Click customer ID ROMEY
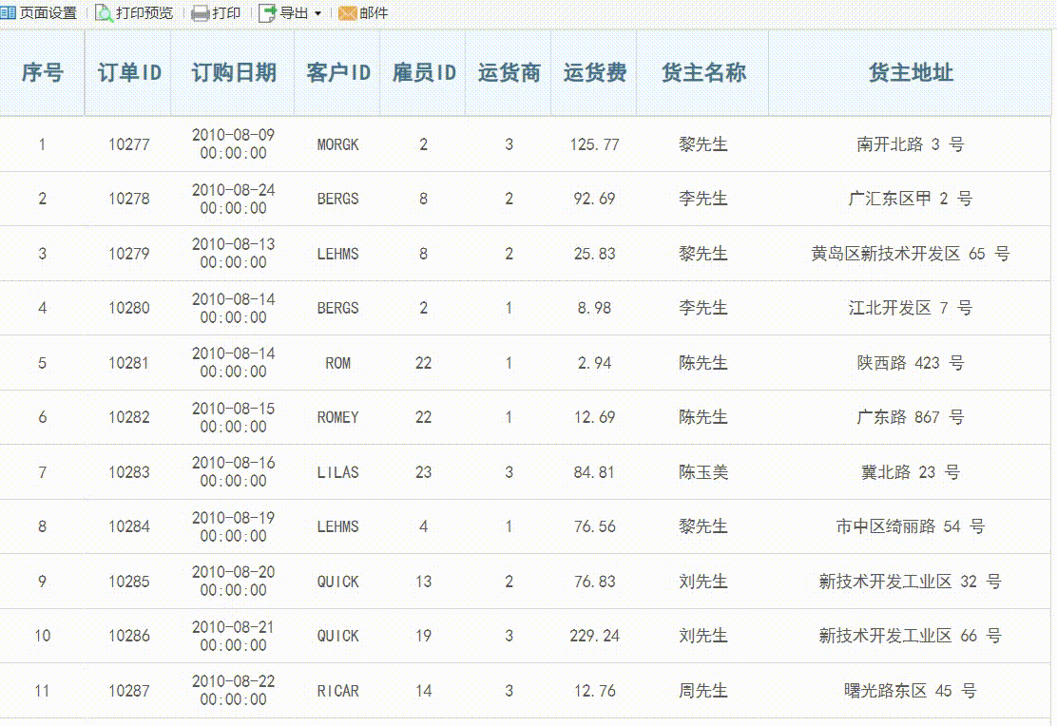 click(337, 417)
